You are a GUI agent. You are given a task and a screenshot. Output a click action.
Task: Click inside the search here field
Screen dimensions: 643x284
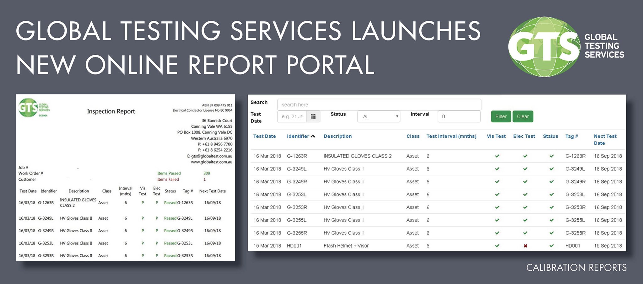click(345, 104)
